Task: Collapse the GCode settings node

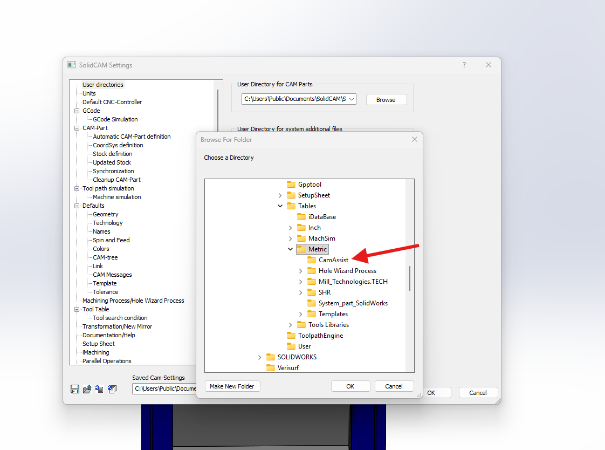Action: [77, 111]
